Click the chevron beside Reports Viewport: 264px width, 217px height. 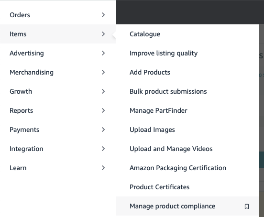103,110
